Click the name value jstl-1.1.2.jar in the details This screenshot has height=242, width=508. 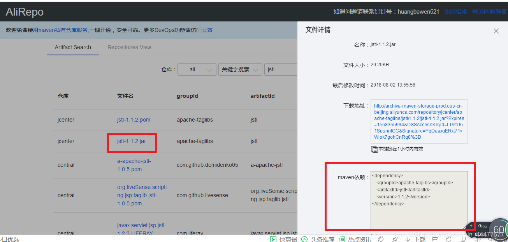[x=383, y=44]
